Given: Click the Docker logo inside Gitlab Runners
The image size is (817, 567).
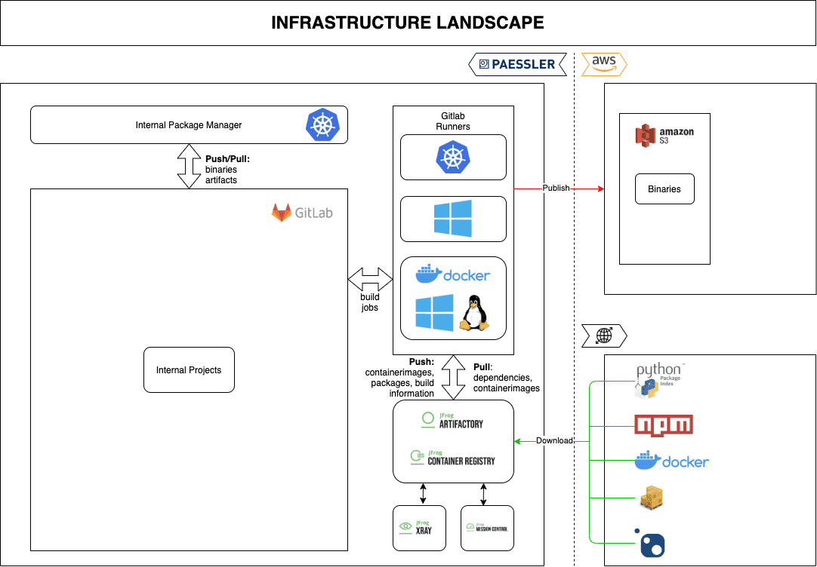Looking at the screenshot, I should click(x=453, y=274).
